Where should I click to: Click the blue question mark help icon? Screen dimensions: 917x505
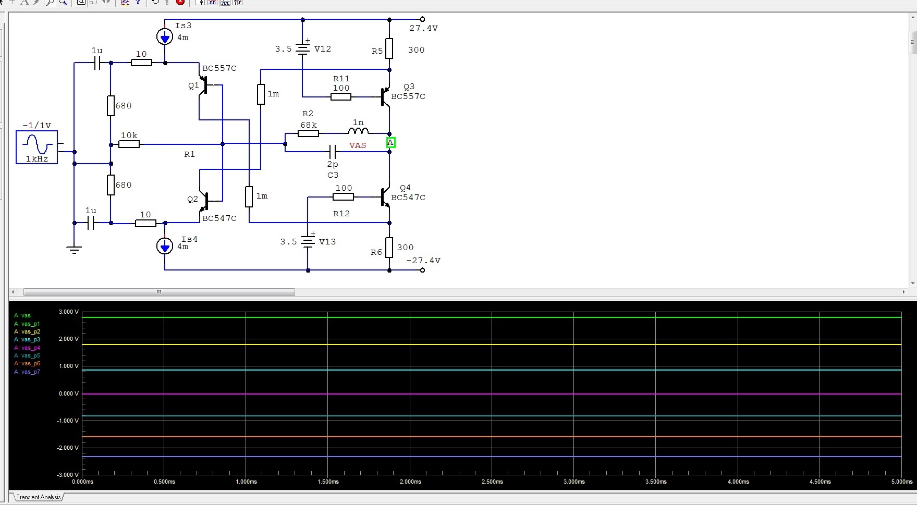pyautogui.click(x=138, y=2)
